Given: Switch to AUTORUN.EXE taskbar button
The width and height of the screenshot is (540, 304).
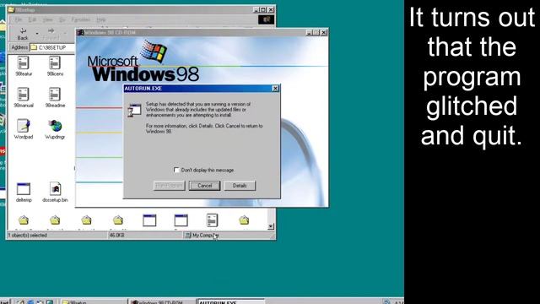Looking at the screenshot, I should (x=230, y=301).
